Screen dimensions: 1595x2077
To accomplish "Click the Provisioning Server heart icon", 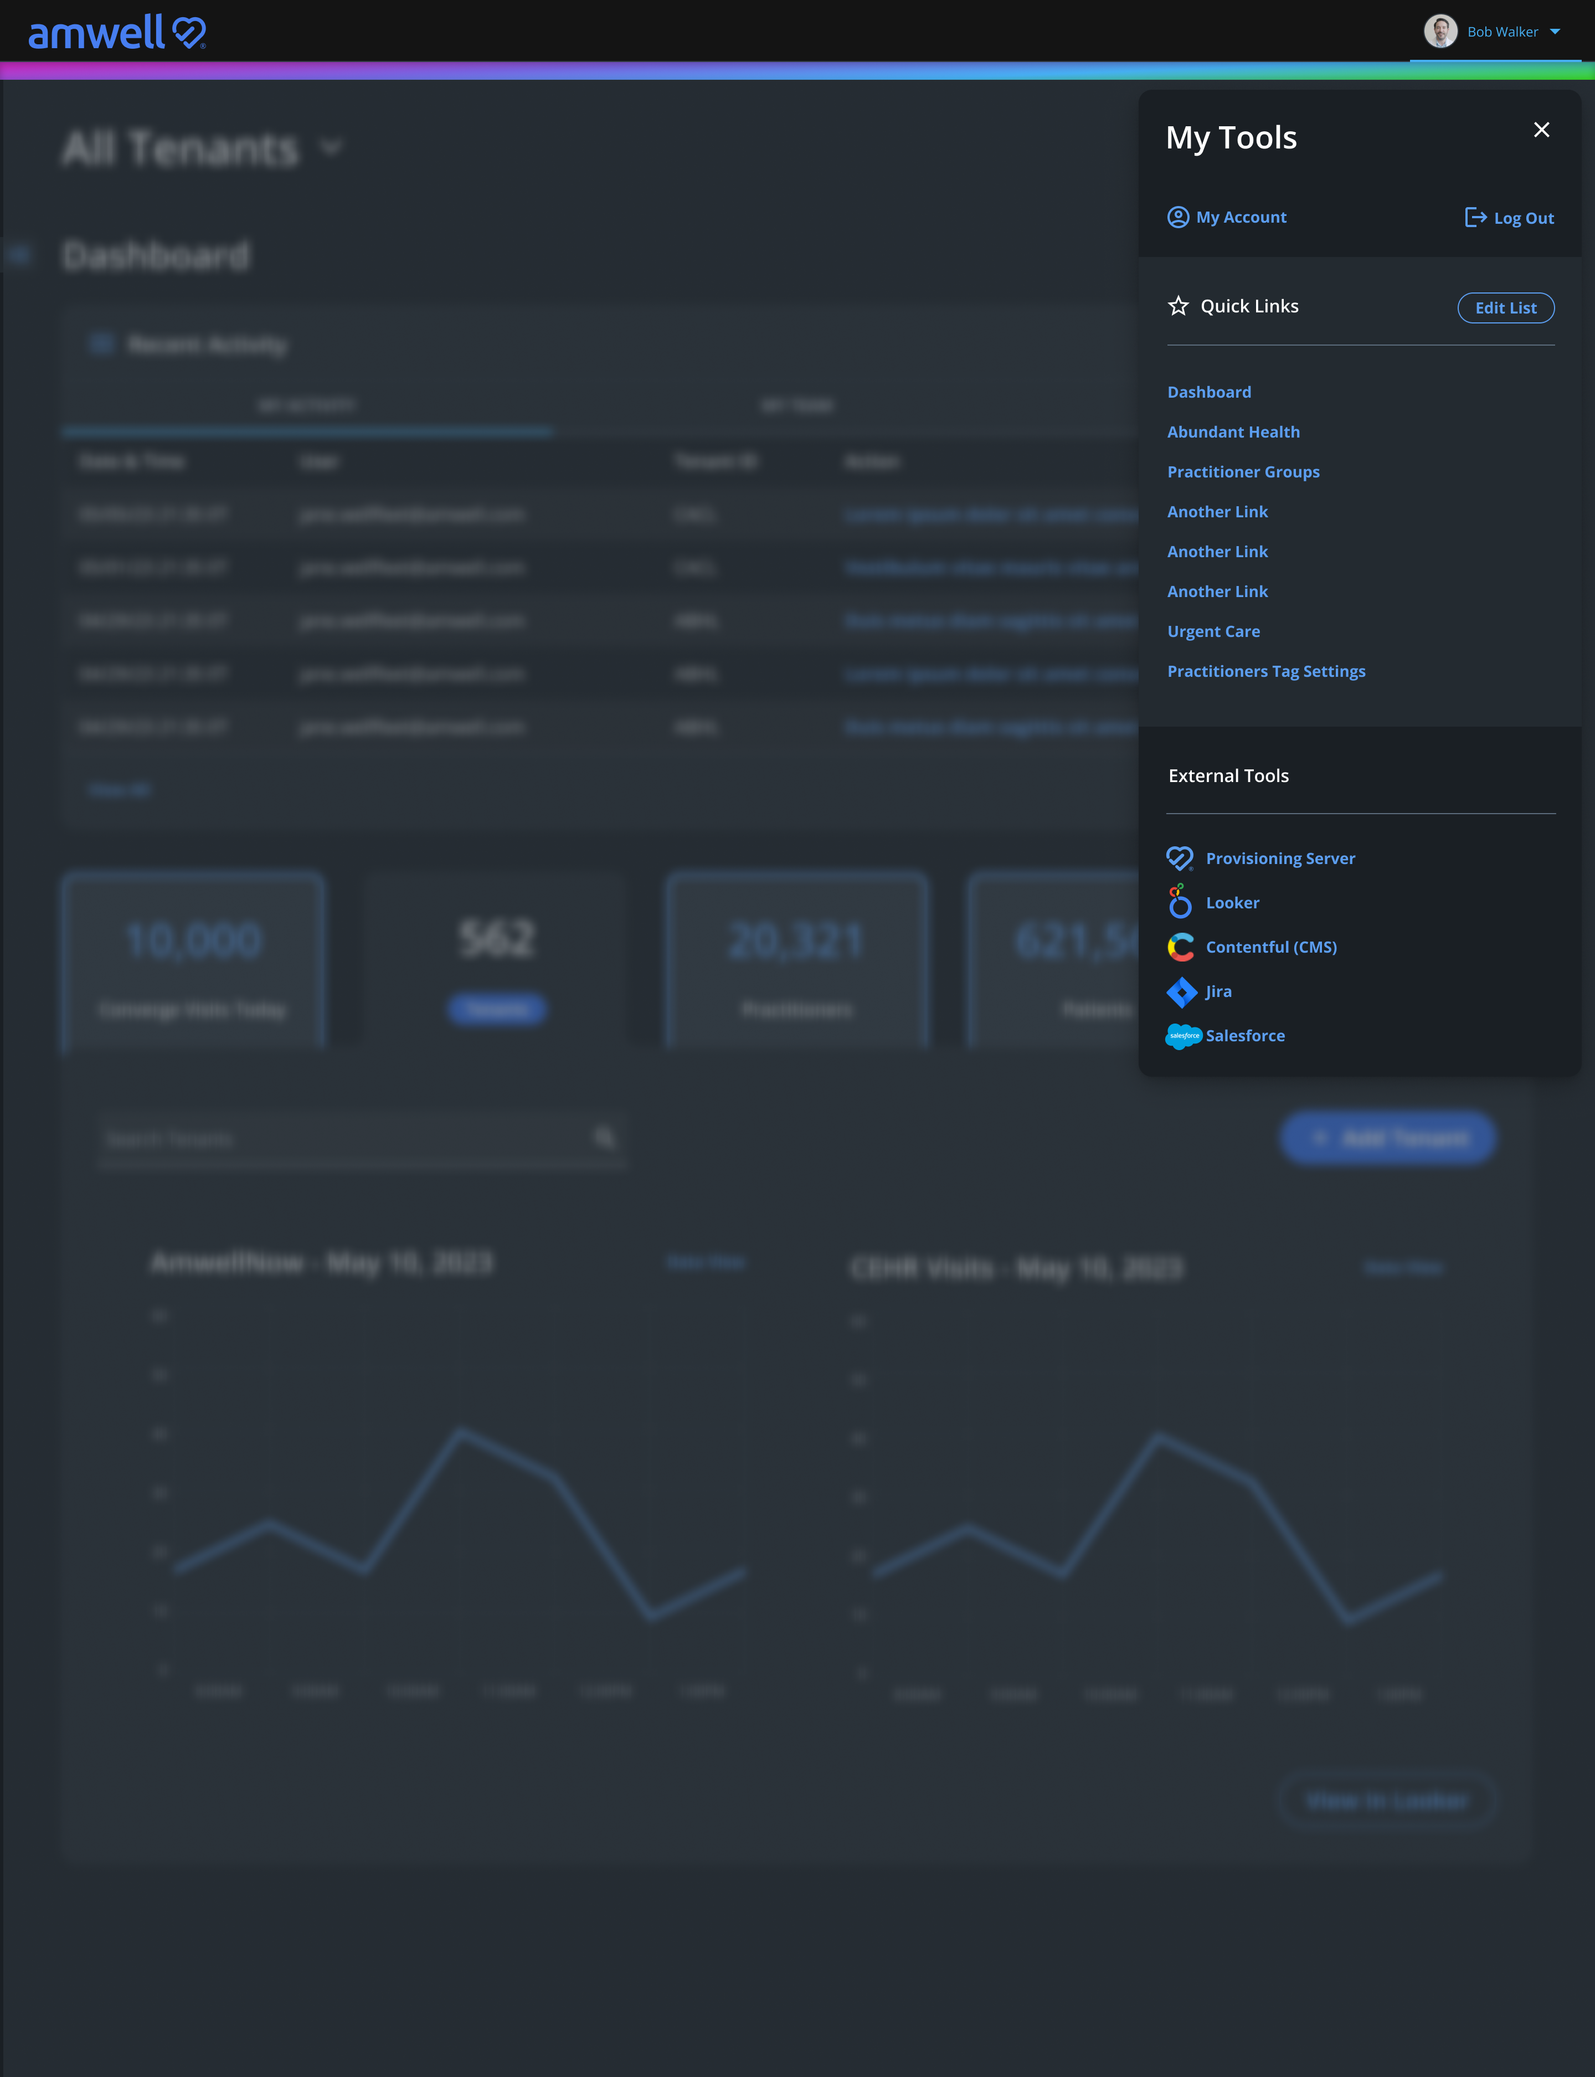I will (1179, 858).
